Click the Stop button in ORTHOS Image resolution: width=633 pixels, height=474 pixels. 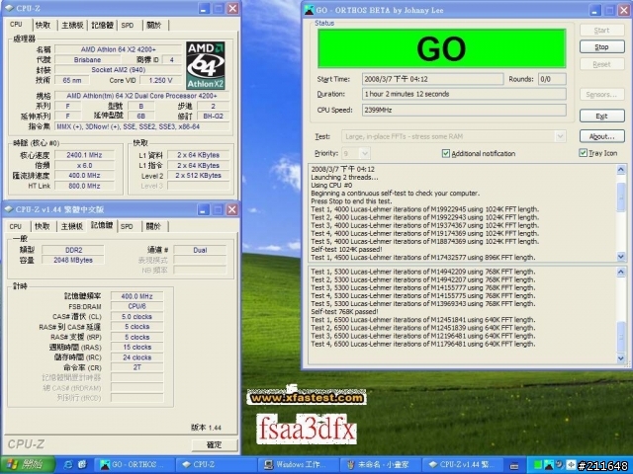tap(601, 47)
